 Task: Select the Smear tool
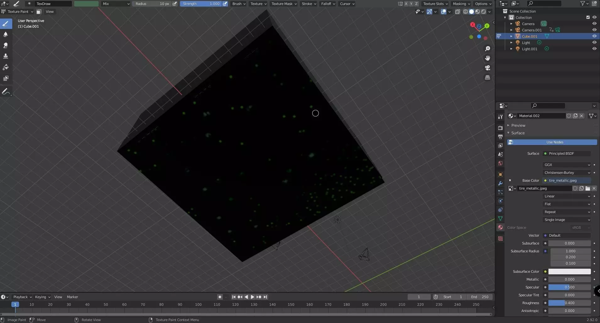pos(6,45)
